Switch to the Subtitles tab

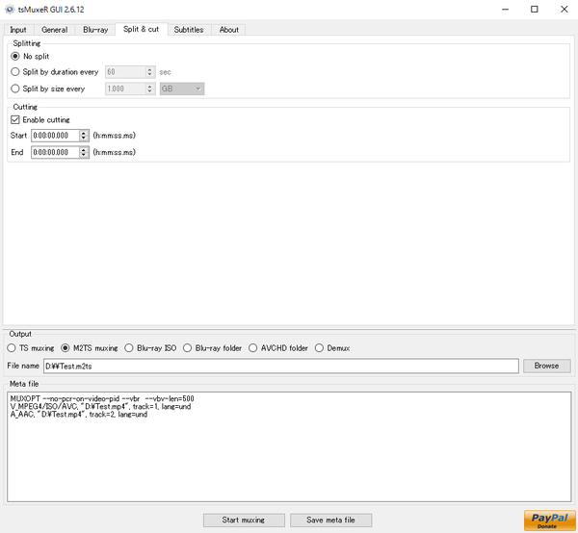coord(189,30)
